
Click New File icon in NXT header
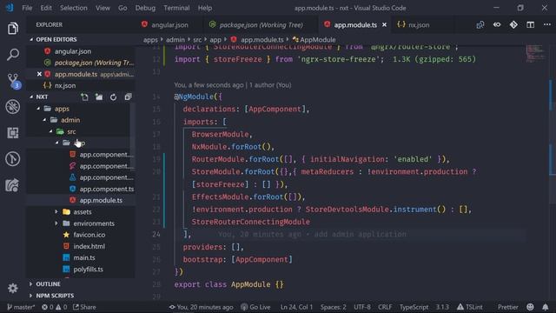click(x=84, y=97)
